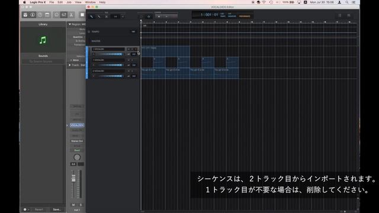
Task: Open the Window menu
Action: [x=91, y=2]
